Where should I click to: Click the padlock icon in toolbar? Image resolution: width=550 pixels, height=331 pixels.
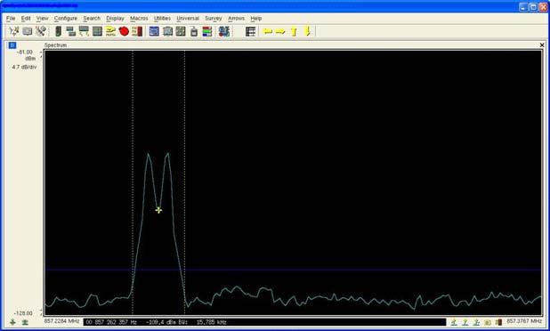coord(194,31)
